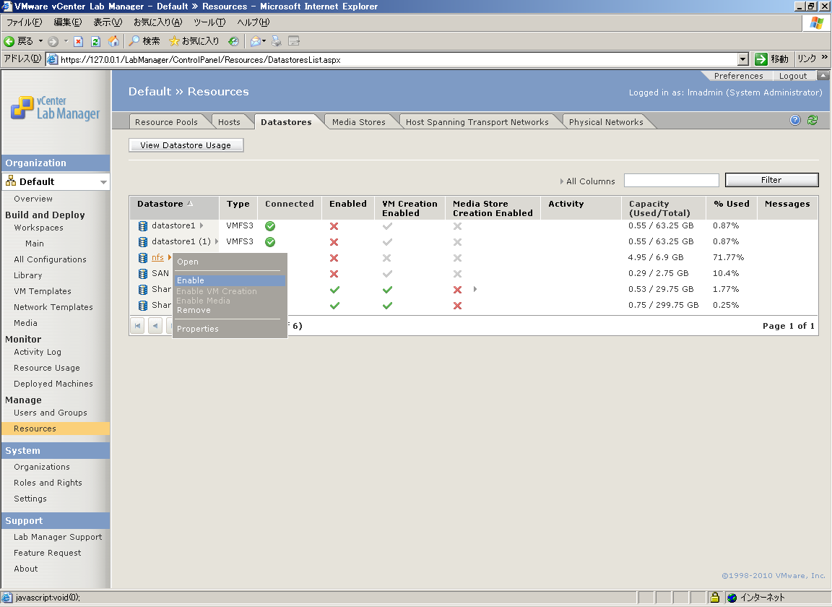Open the Favorites star in toolbar
The width and height of the screenshot is (832, 607).
(174, 41)
